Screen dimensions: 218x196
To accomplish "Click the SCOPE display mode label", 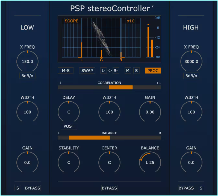I will (x=72, y=21).
